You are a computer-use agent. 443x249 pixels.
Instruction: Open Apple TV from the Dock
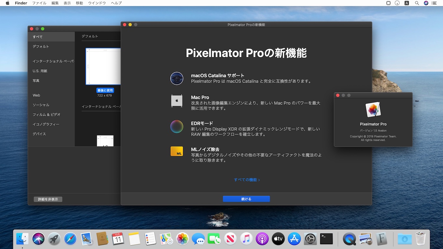(x=278, y=239)
